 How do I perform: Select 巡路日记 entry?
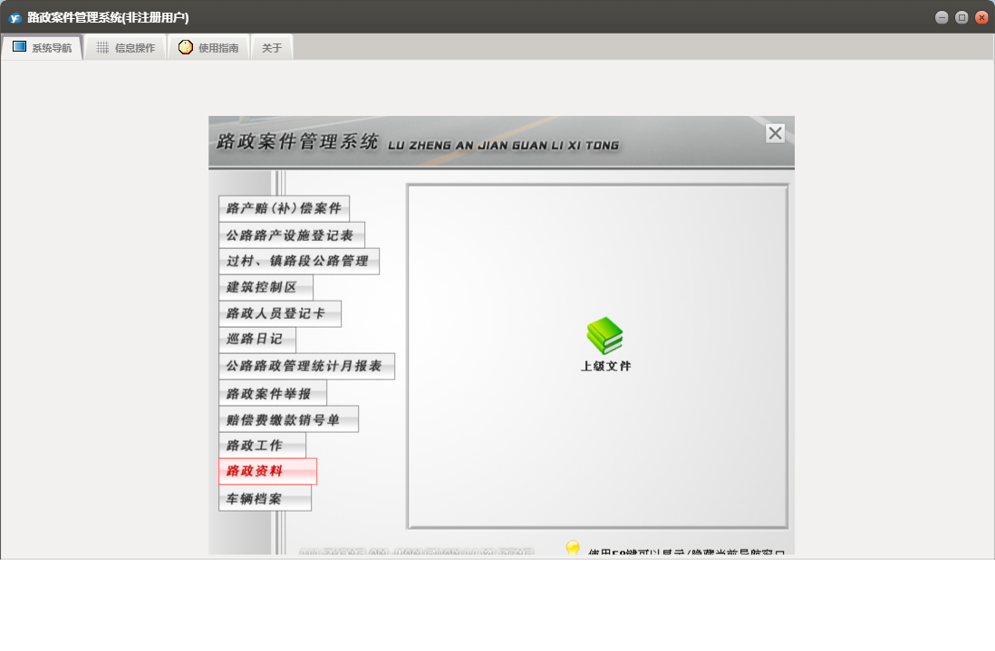tap(257, 340)
